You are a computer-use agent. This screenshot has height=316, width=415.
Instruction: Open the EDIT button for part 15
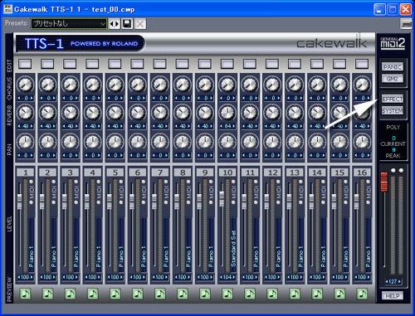coord(339,64)
